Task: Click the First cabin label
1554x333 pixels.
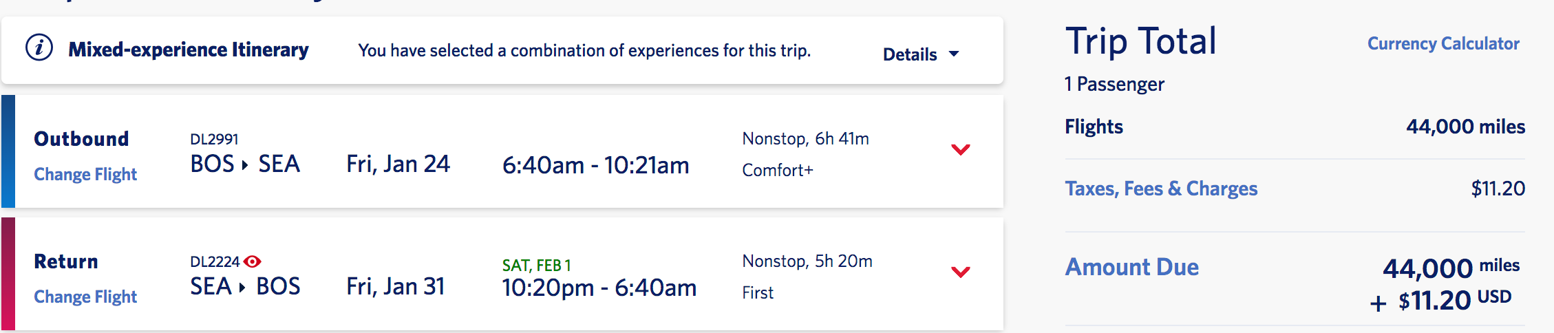Action: click(x=758, y=292)
